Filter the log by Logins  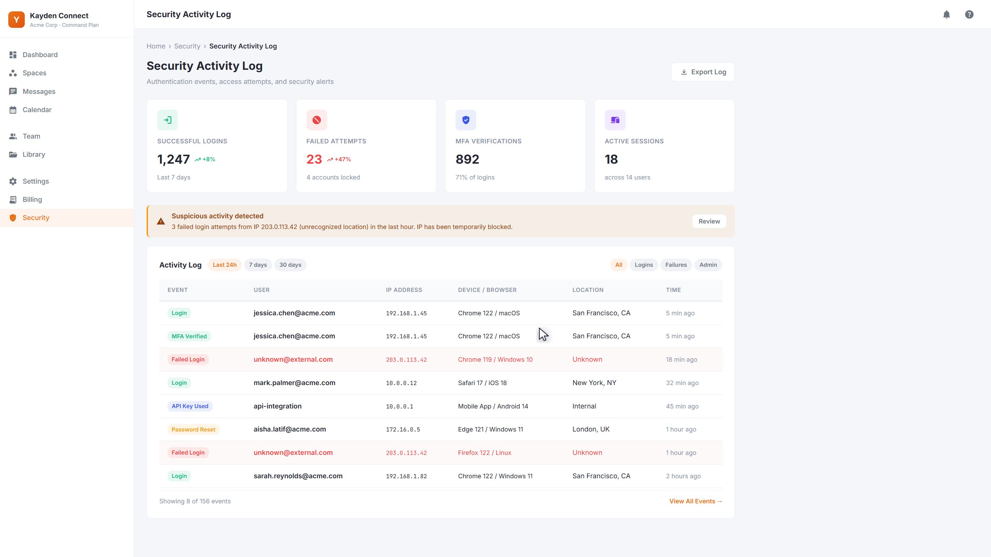coord(643,265)
